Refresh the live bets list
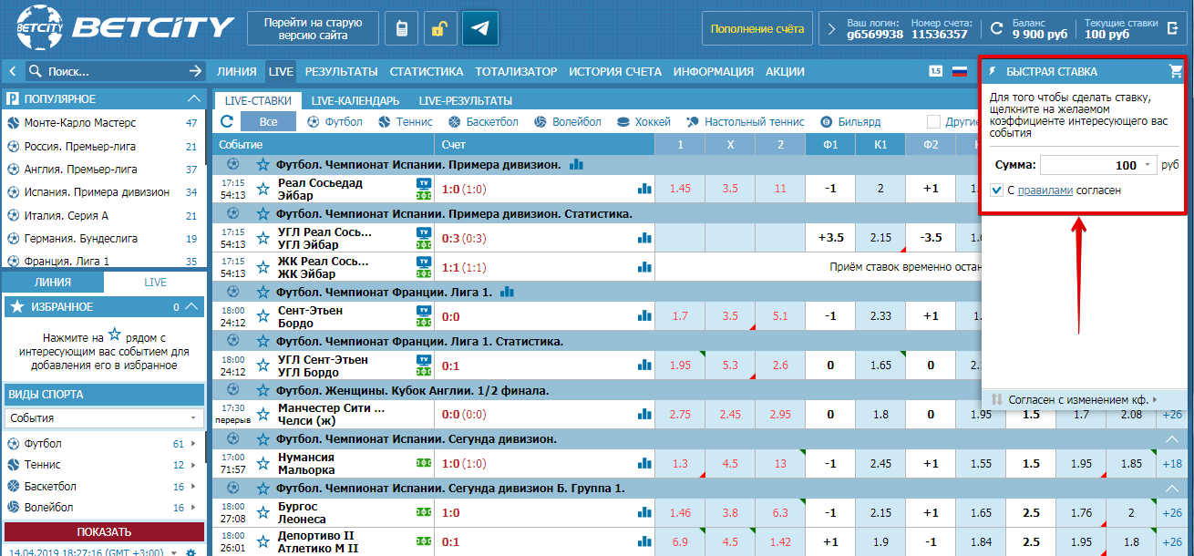The image size is (1194, 556). (x=226, y=121)
